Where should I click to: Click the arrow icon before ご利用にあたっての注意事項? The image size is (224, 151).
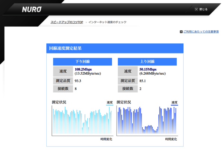pyautogui.click(x=181, y=32)
